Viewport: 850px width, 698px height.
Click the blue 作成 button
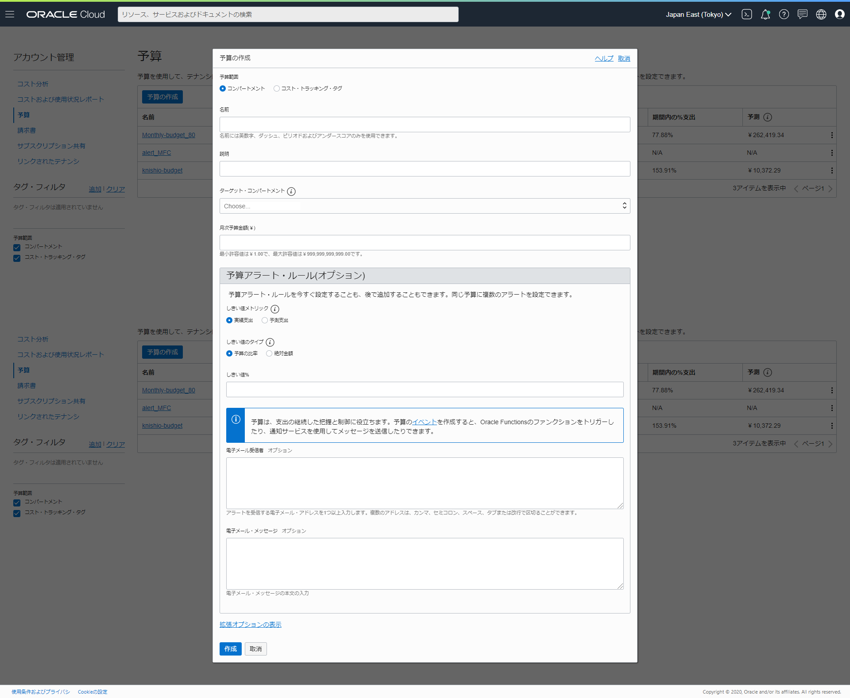[230, 648]
